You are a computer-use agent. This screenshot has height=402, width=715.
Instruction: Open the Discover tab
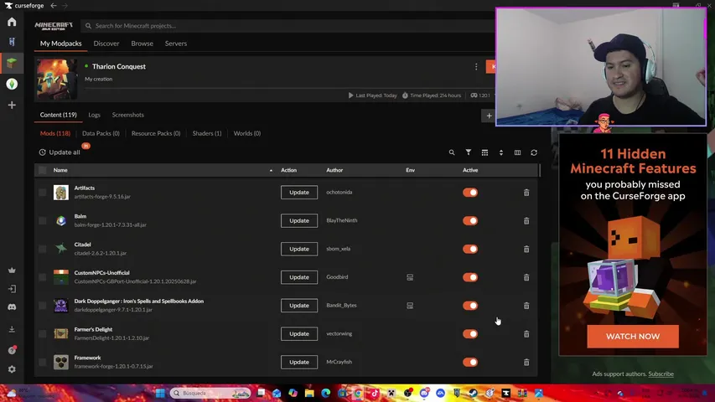click(x=106, y=44)
